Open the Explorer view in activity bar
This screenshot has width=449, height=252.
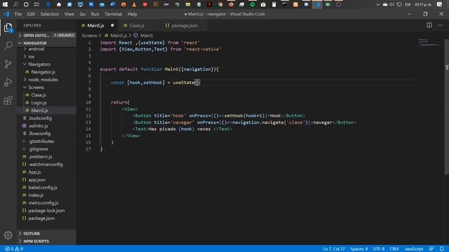pyautogui.click(x=8, y=28)
